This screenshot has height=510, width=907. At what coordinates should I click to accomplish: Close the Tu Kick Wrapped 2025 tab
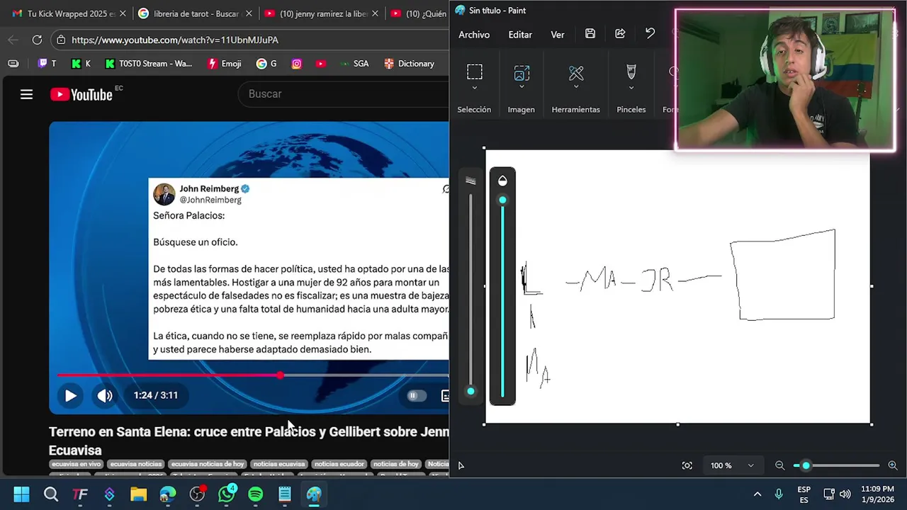(x=123, y=13)
